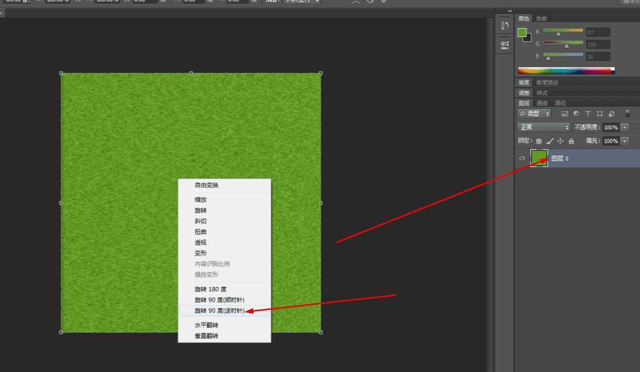Screen dimensions: 640x372
Task: Open the 类型 layer filter dropdown
Action: coord(535,114)
